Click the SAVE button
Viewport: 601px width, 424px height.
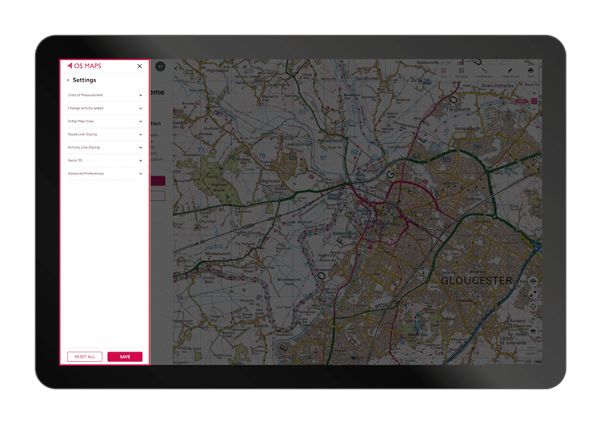125,356
